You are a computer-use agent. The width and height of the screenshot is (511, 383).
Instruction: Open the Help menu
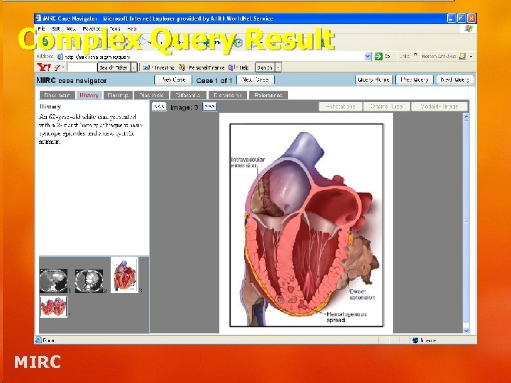(x=132, y=28)
